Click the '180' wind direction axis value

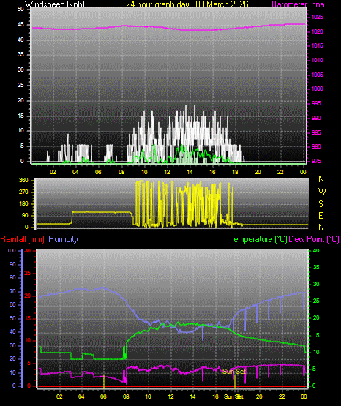[x=23, y=204]
